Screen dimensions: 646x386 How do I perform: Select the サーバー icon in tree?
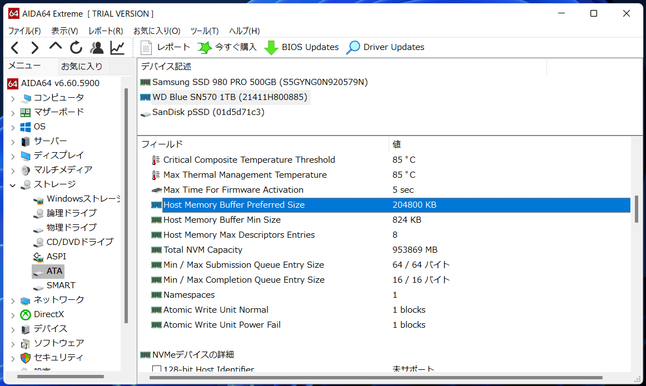[x=26, y=141]
